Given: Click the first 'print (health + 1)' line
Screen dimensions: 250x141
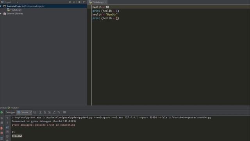Looking at the screenshot, I should coord(106,11).
